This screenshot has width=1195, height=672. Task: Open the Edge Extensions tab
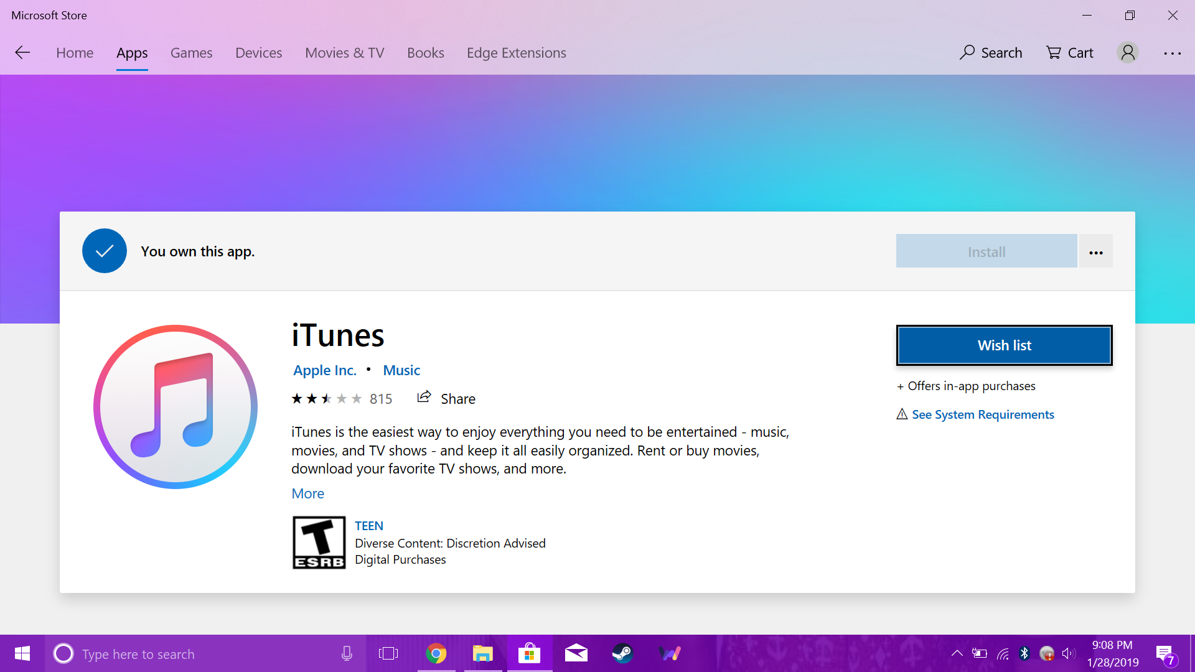click(x=517, y=53)
